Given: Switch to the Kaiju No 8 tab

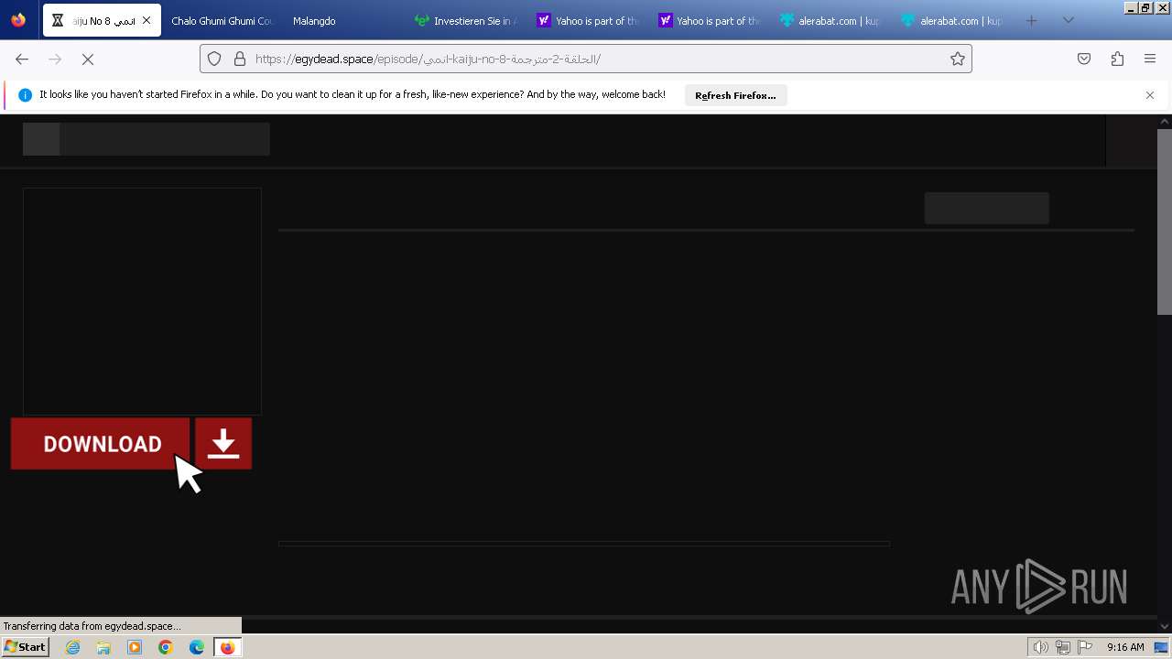Looking at the screenshot, I should click(102, 20).
